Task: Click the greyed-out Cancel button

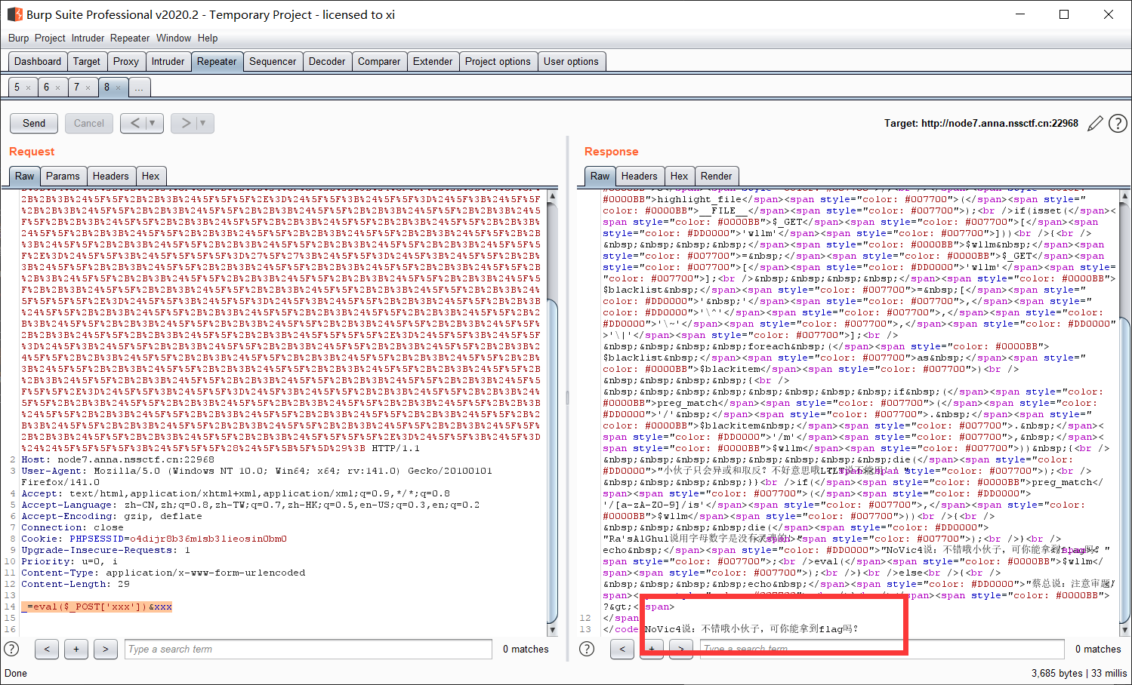Action: coord(89,123)
